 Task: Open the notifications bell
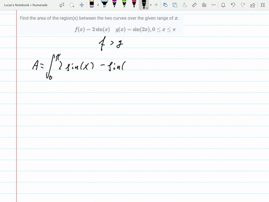[223, 5]
